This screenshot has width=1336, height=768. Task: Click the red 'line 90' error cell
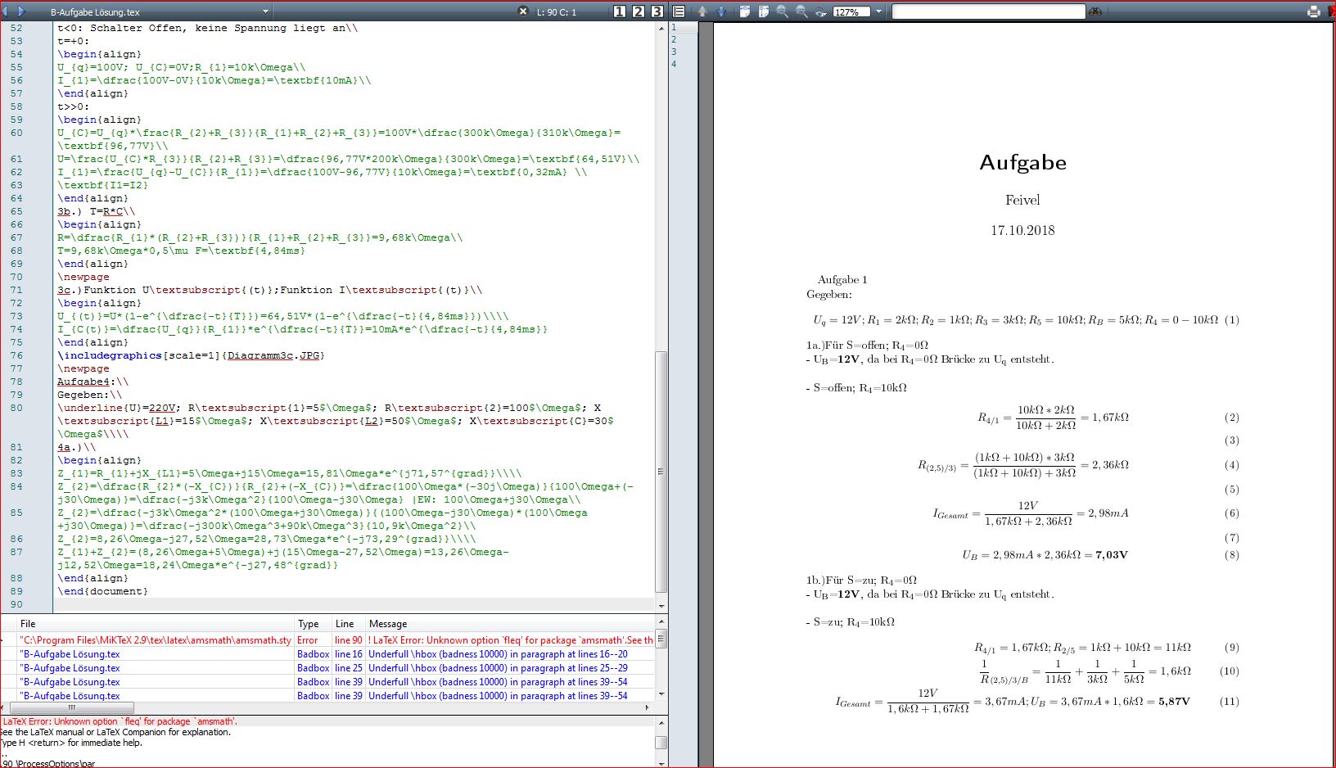(349, 640)
